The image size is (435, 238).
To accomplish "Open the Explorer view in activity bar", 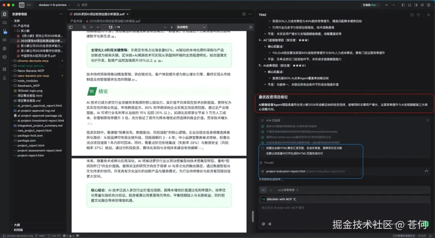I will tap(4, 14).
